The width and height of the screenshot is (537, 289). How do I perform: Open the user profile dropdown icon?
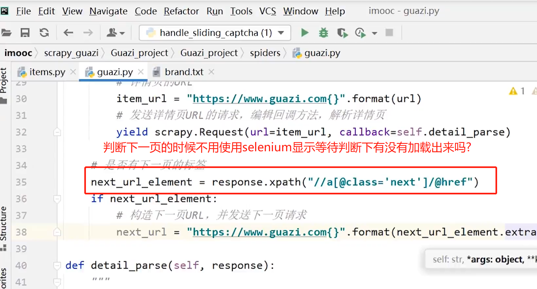coord(116,33)
